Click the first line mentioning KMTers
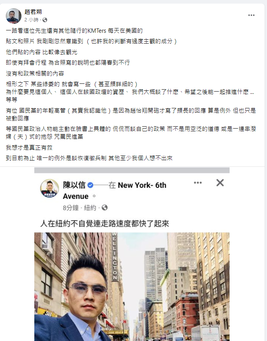Image resolution: width=267 pixels, height=341 pixels. pos(74,31)
